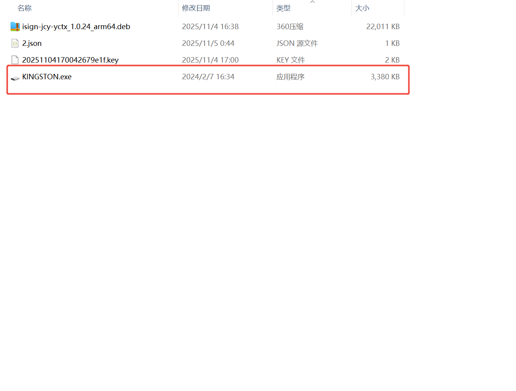Click the 2.json file icon

[x=15, y=43]
